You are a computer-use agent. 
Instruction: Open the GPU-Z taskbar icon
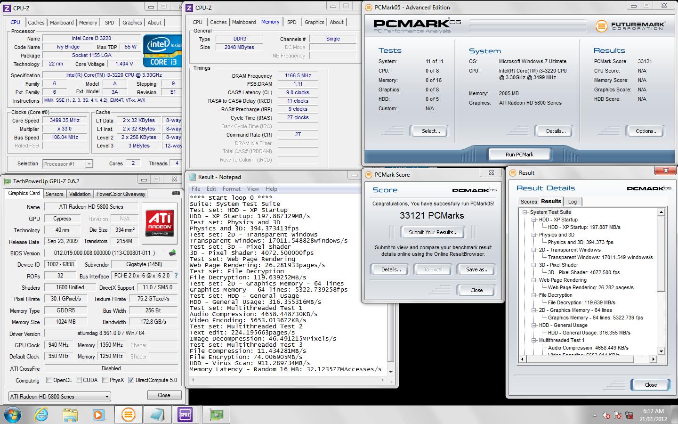[217, 415]
